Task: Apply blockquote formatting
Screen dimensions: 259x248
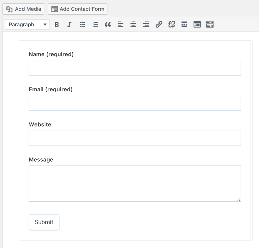Action: click(107, 25)
